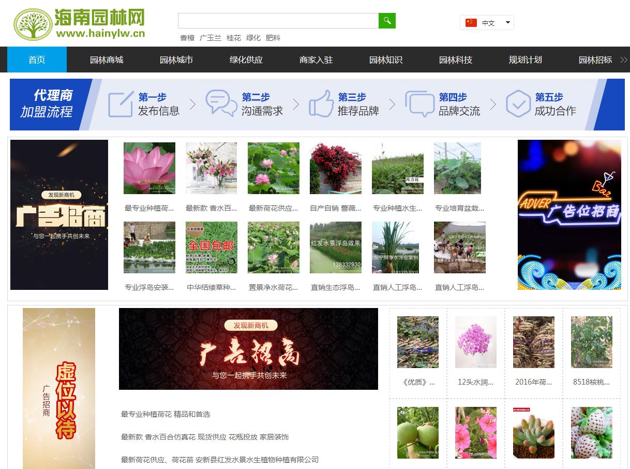Select the 首页 navigation tab
This screenshot has height=469, width=630.
(x=36, y=60)
